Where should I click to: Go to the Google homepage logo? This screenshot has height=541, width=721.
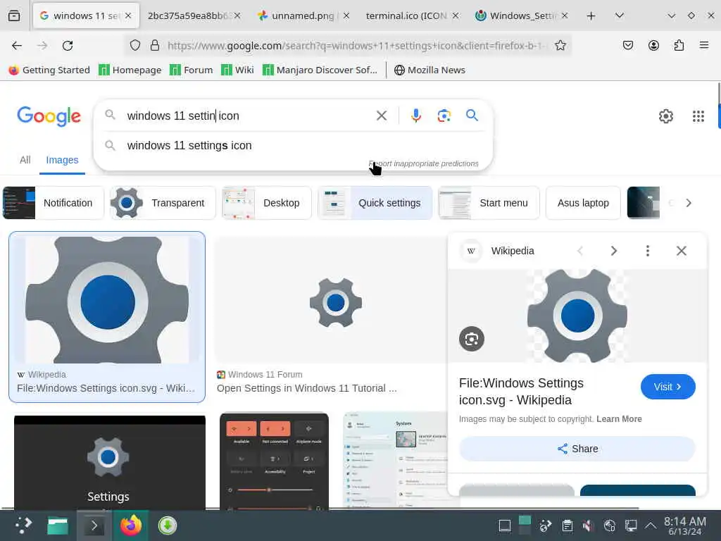point(49,116)
